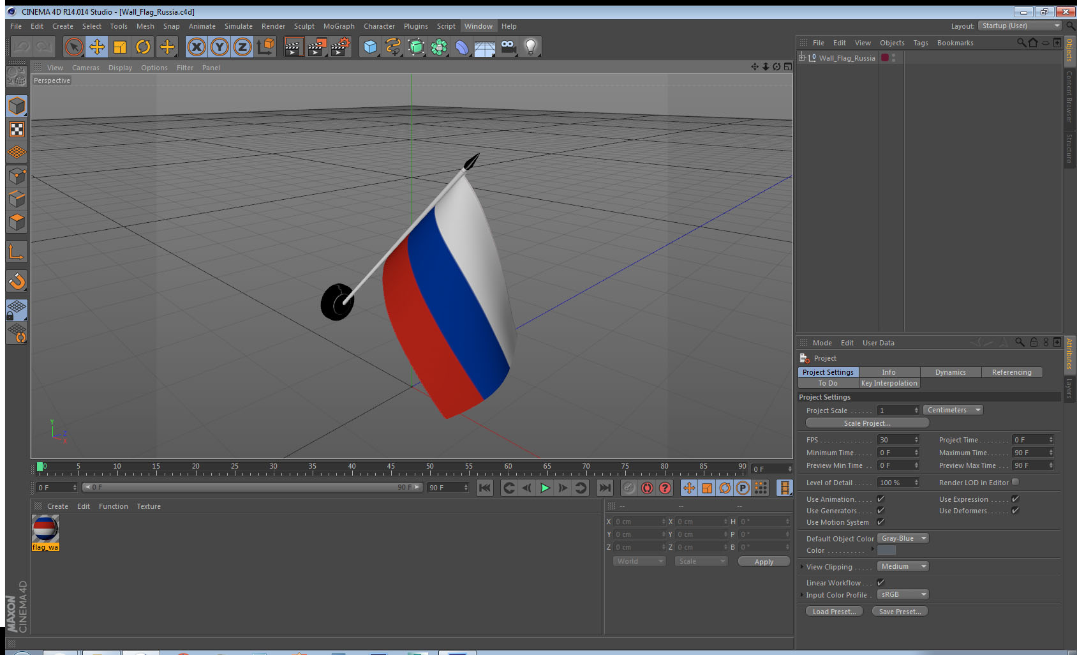Open the Sculpt menu
Viewport: 1077px width, 655px height.
pos(304,26)
